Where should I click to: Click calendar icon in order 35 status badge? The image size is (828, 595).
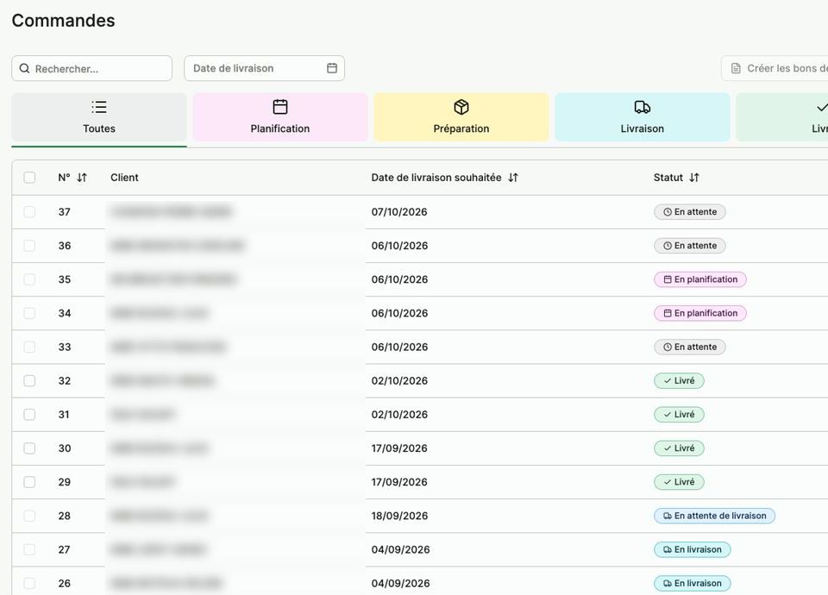tap(668, 279)
